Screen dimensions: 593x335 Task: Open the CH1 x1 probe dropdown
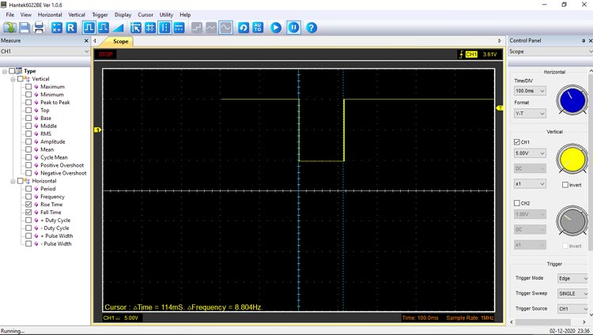530,184
